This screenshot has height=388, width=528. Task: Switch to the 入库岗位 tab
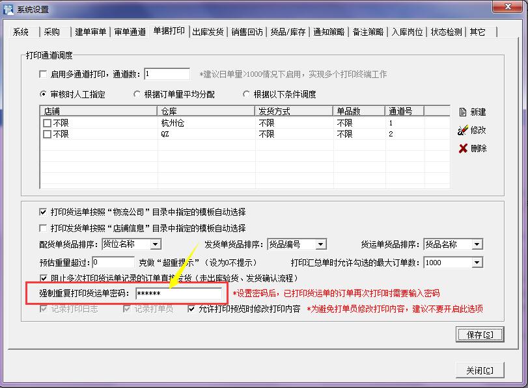pyautogui.click(x=407, y=32)
